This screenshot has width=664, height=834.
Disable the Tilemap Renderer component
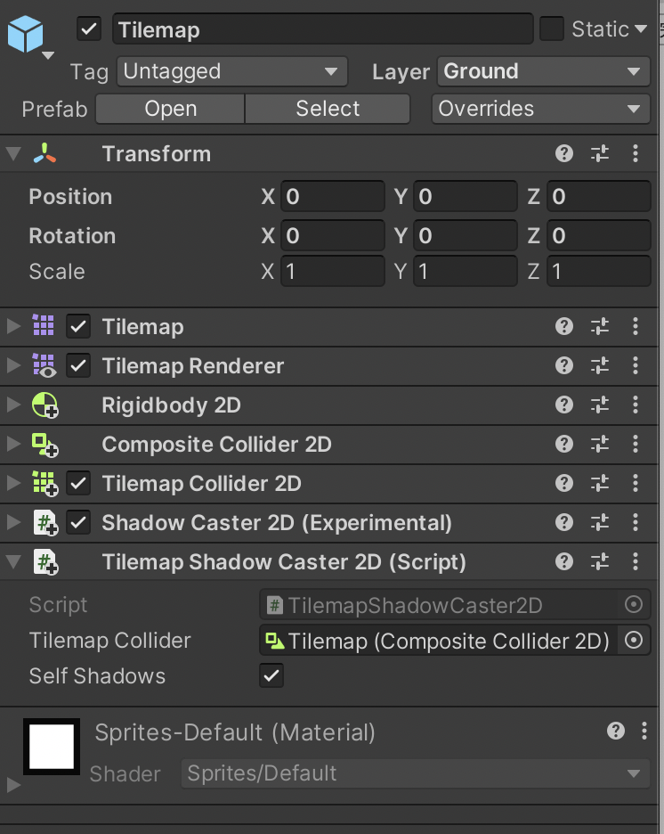(x=77, y=365)
